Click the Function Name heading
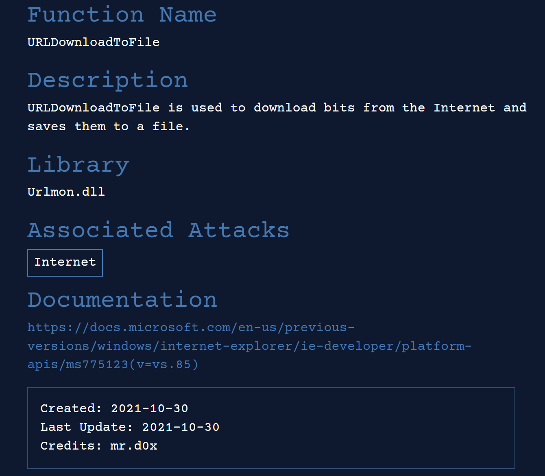 (x=122, y=15)
